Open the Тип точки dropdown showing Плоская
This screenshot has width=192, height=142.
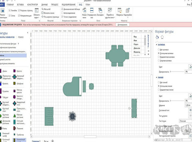pyautogui.click(x=185, y=121)
